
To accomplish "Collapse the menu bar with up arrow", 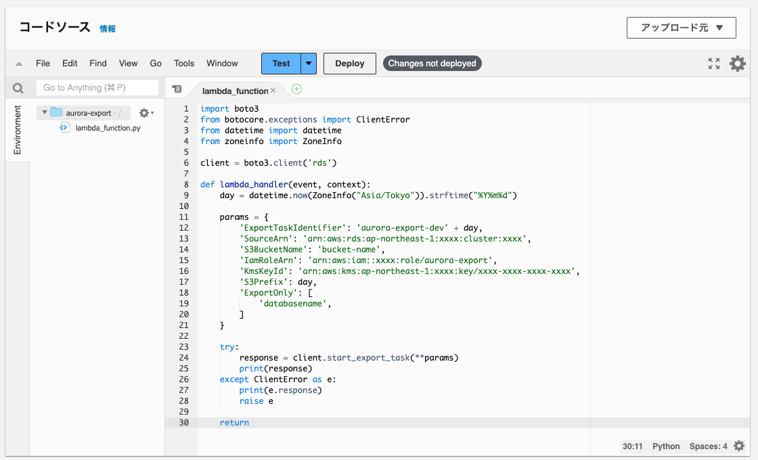I will tap(19, 64).
